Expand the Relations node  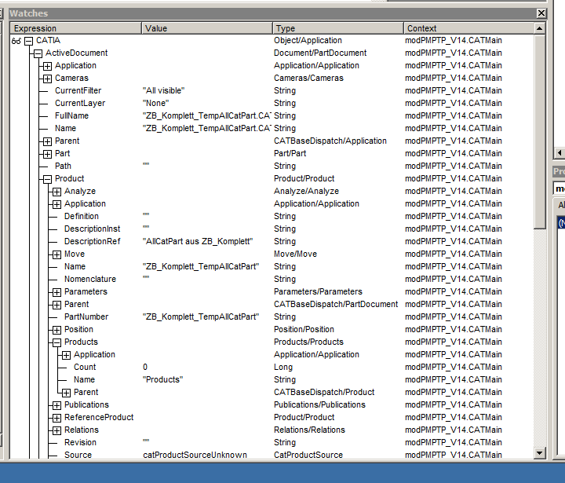(56, 430)
